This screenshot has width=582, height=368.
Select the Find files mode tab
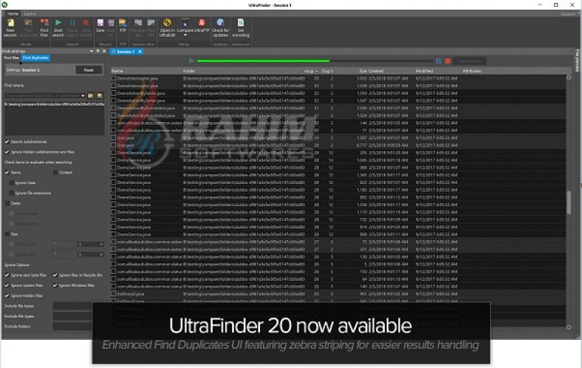[x=11, y=58]
